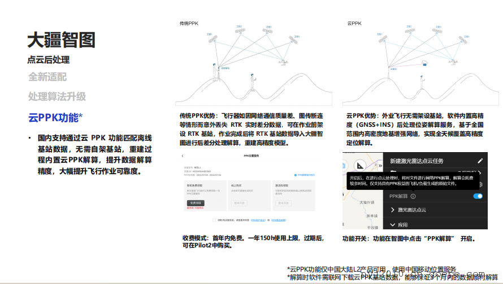Click the 免费领取 button
This screenshot has width=503, height=284.
point(195,202)
